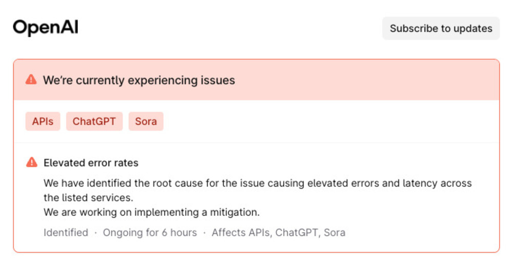Viewport: 513px width, 268px height.
Task: Open the Elevated error rates incident
Action: 91,163
